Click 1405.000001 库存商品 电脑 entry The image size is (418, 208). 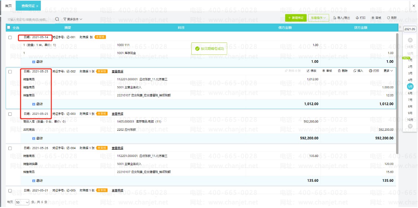139,122
